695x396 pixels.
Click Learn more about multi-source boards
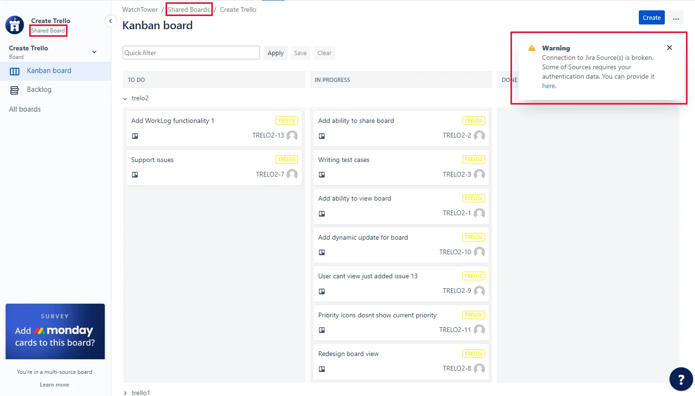tap(54, 385)
